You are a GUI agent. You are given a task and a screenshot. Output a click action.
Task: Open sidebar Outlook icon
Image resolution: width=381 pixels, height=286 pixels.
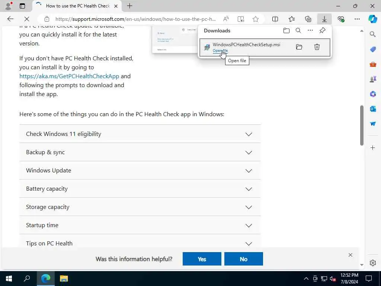(x=373, y=109)
